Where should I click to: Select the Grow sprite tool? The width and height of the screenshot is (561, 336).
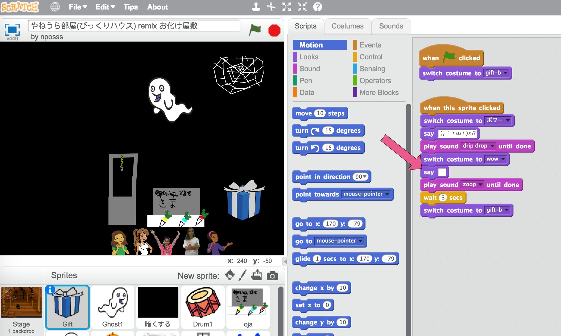coord(286,7)
